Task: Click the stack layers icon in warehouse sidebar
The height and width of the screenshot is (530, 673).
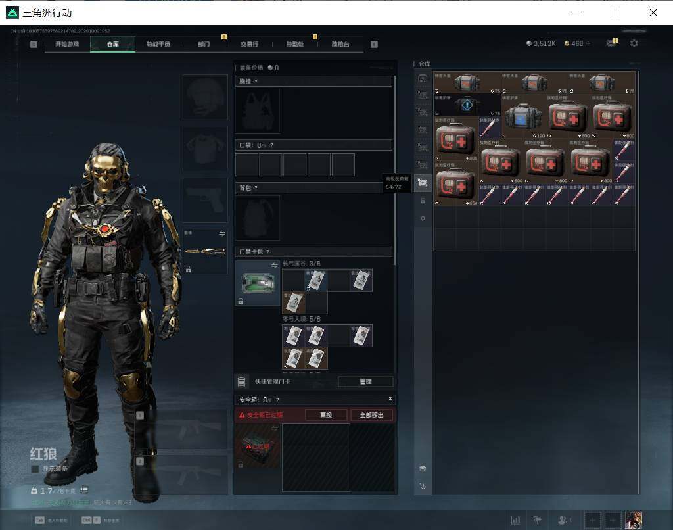Action: [423, 468]
